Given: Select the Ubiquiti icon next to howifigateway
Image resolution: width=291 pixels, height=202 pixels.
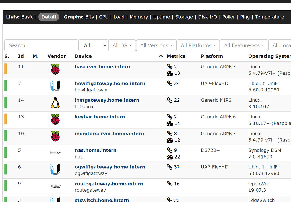Looking at the screenshot, I should (55, 86).
